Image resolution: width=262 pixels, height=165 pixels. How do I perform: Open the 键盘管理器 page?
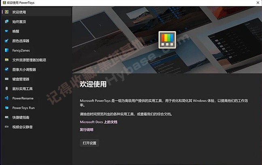coord(36,79)
